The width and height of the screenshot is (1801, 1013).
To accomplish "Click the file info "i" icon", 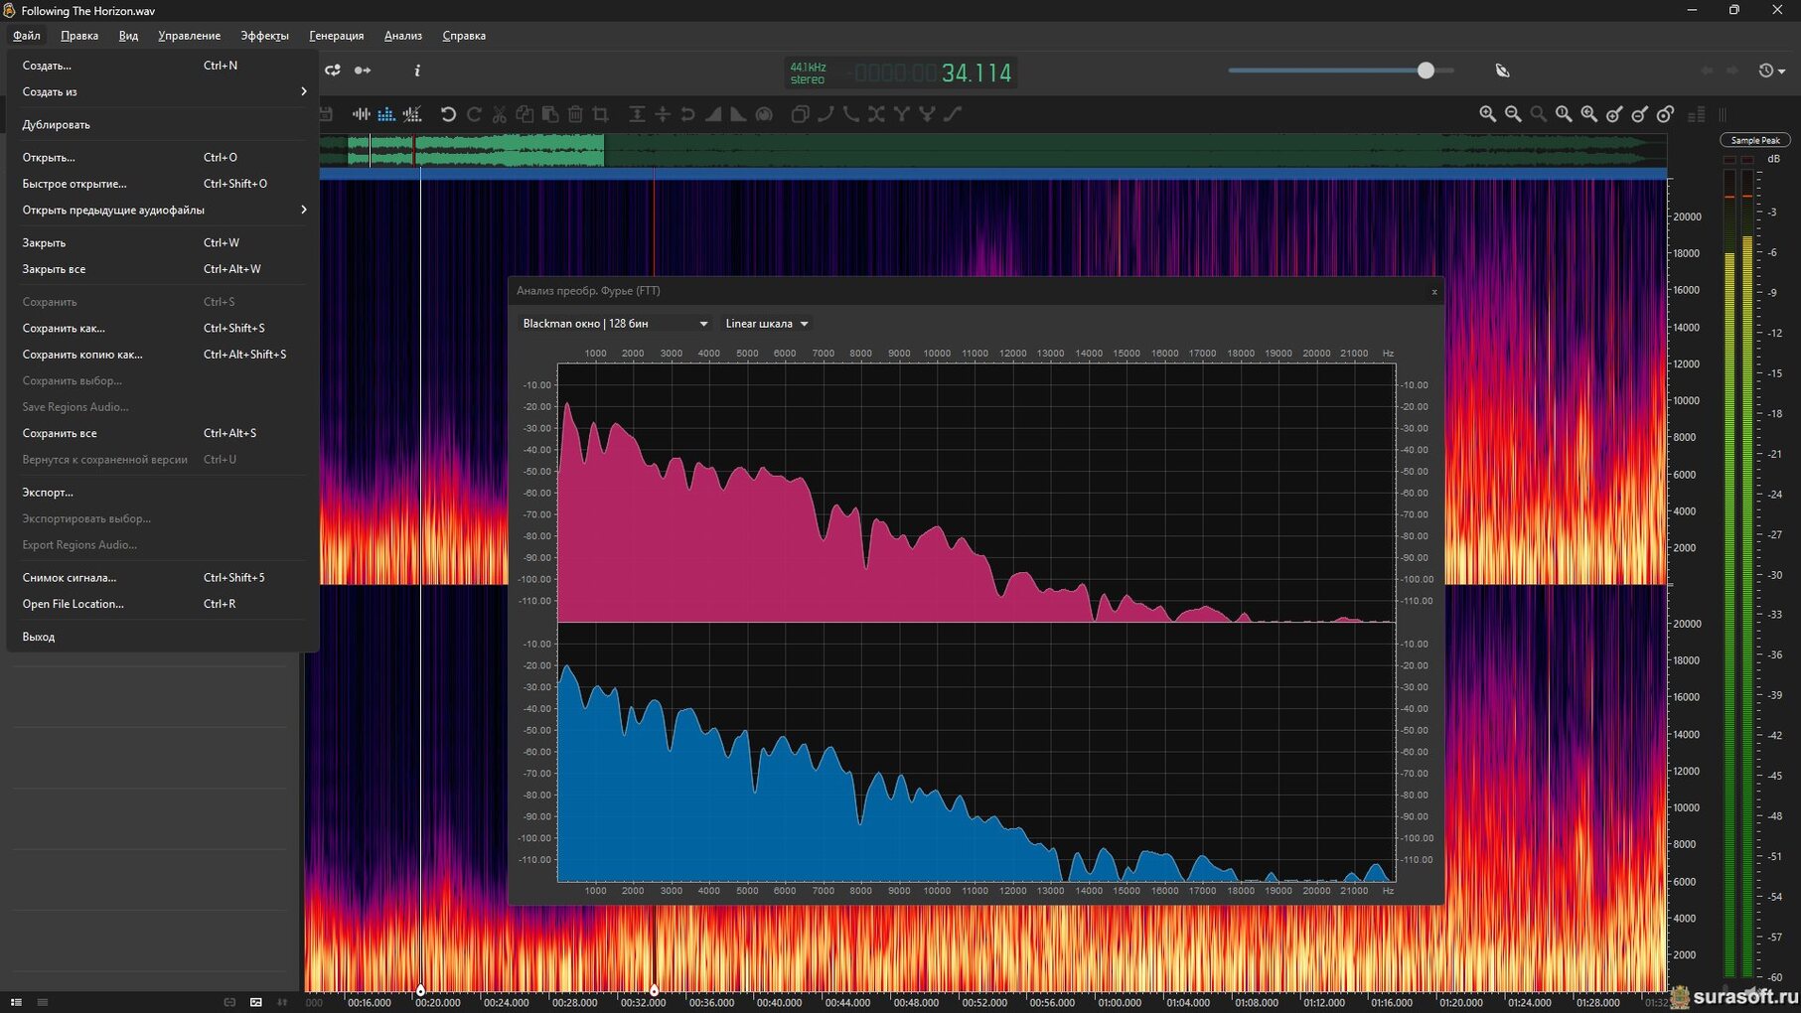I will click(417, 71).
